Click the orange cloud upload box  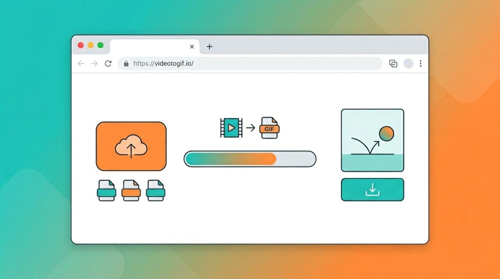pos(131,146)
